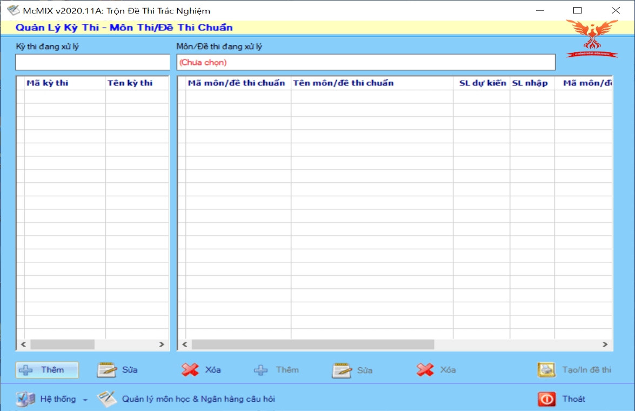
Task: Expand the Hệ thống dropdown arrow
Action: click(x=85, y=400)
